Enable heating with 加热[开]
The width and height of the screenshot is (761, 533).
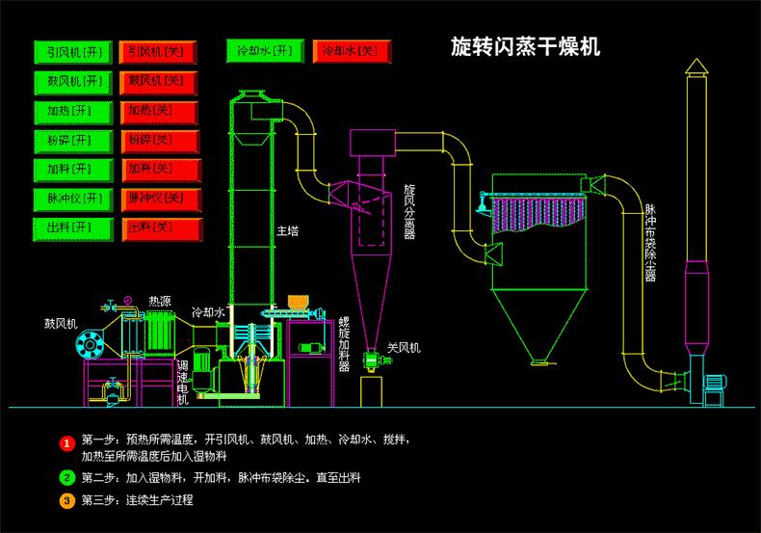pyautogui.click(x=72, y=111)
